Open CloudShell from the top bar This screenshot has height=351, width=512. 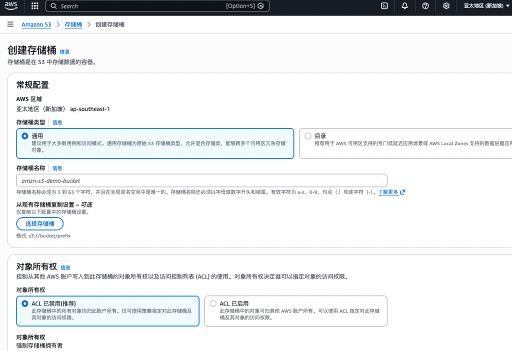(x=384, y=6)
